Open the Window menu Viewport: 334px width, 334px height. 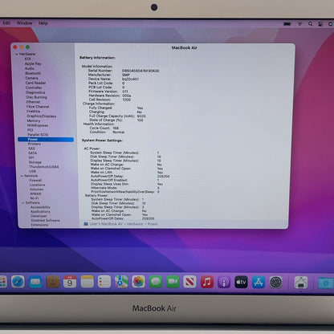coord(24,23)
